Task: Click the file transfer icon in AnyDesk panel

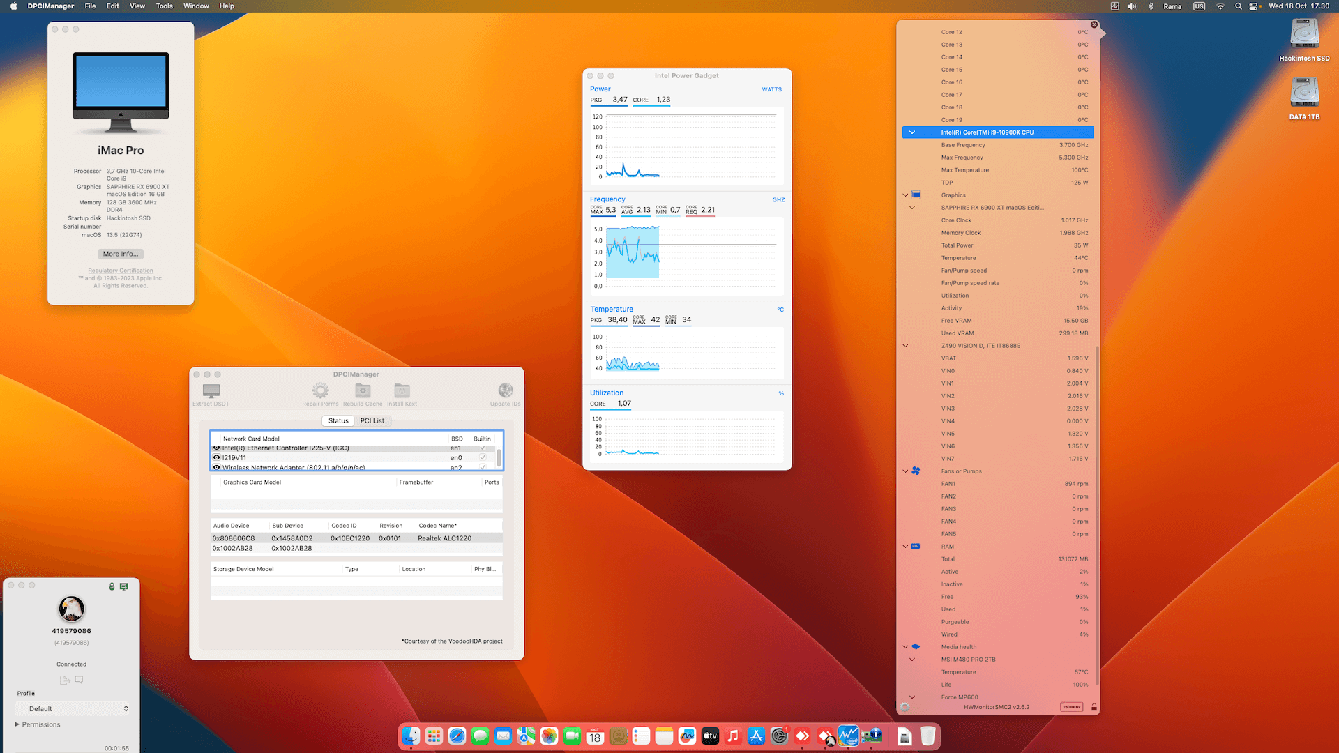Action: click(64, 680)
